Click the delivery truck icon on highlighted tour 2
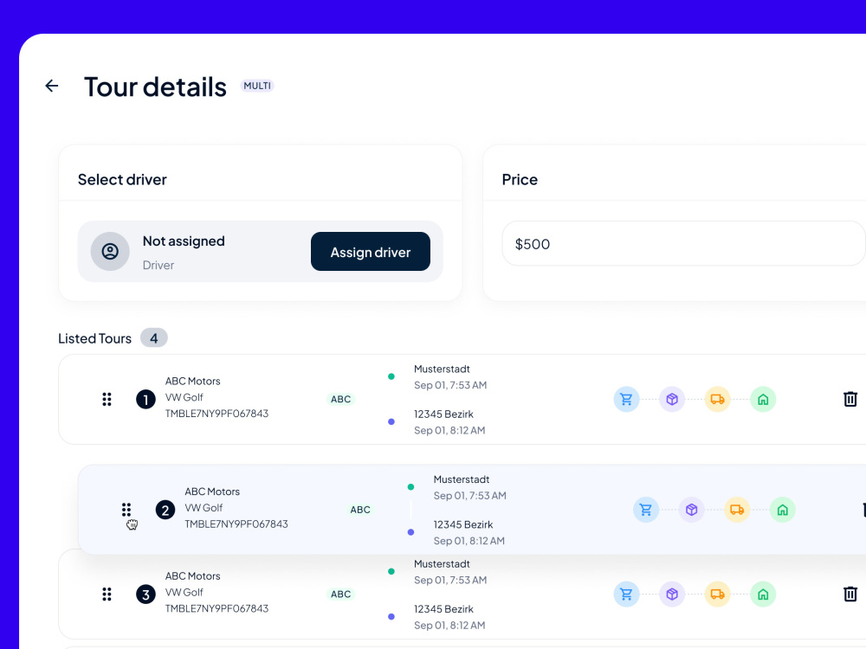The width and height of the screenshot is (866, 649). [737, 510]
